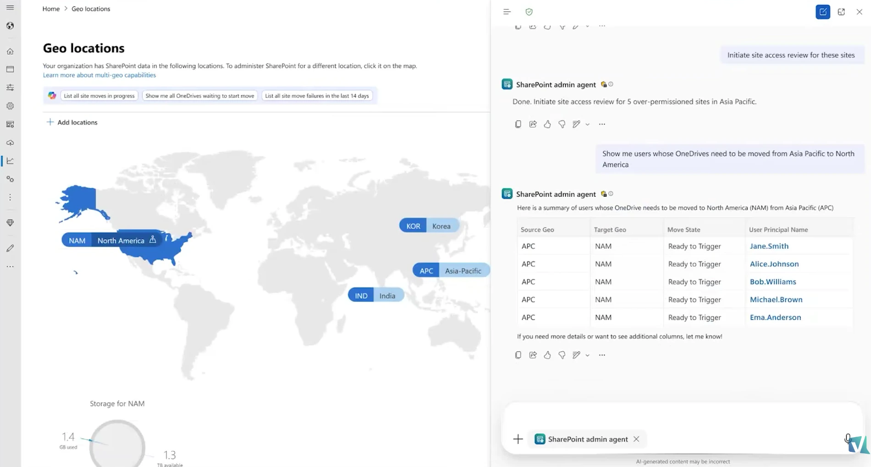
Task: Click the Home breadcrumb
Action: click(51, 9)
